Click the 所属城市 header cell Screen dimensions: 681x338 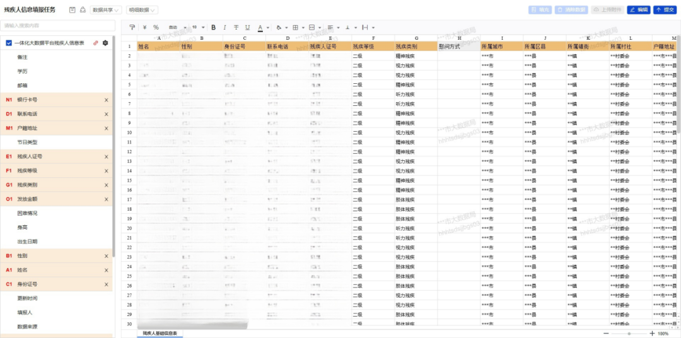502,46
